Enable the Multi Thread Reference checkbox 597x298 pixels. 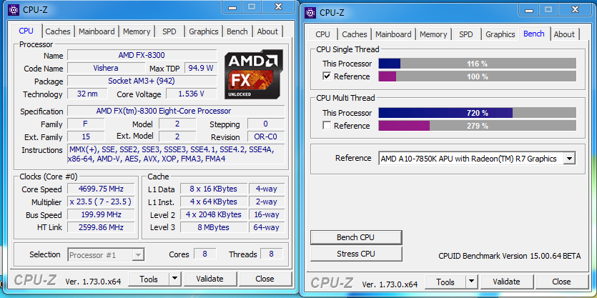point(327,126)
